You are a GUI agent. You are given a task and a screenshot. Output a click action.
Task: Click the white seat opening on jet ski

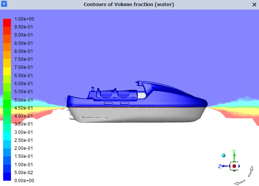(142, 95)
